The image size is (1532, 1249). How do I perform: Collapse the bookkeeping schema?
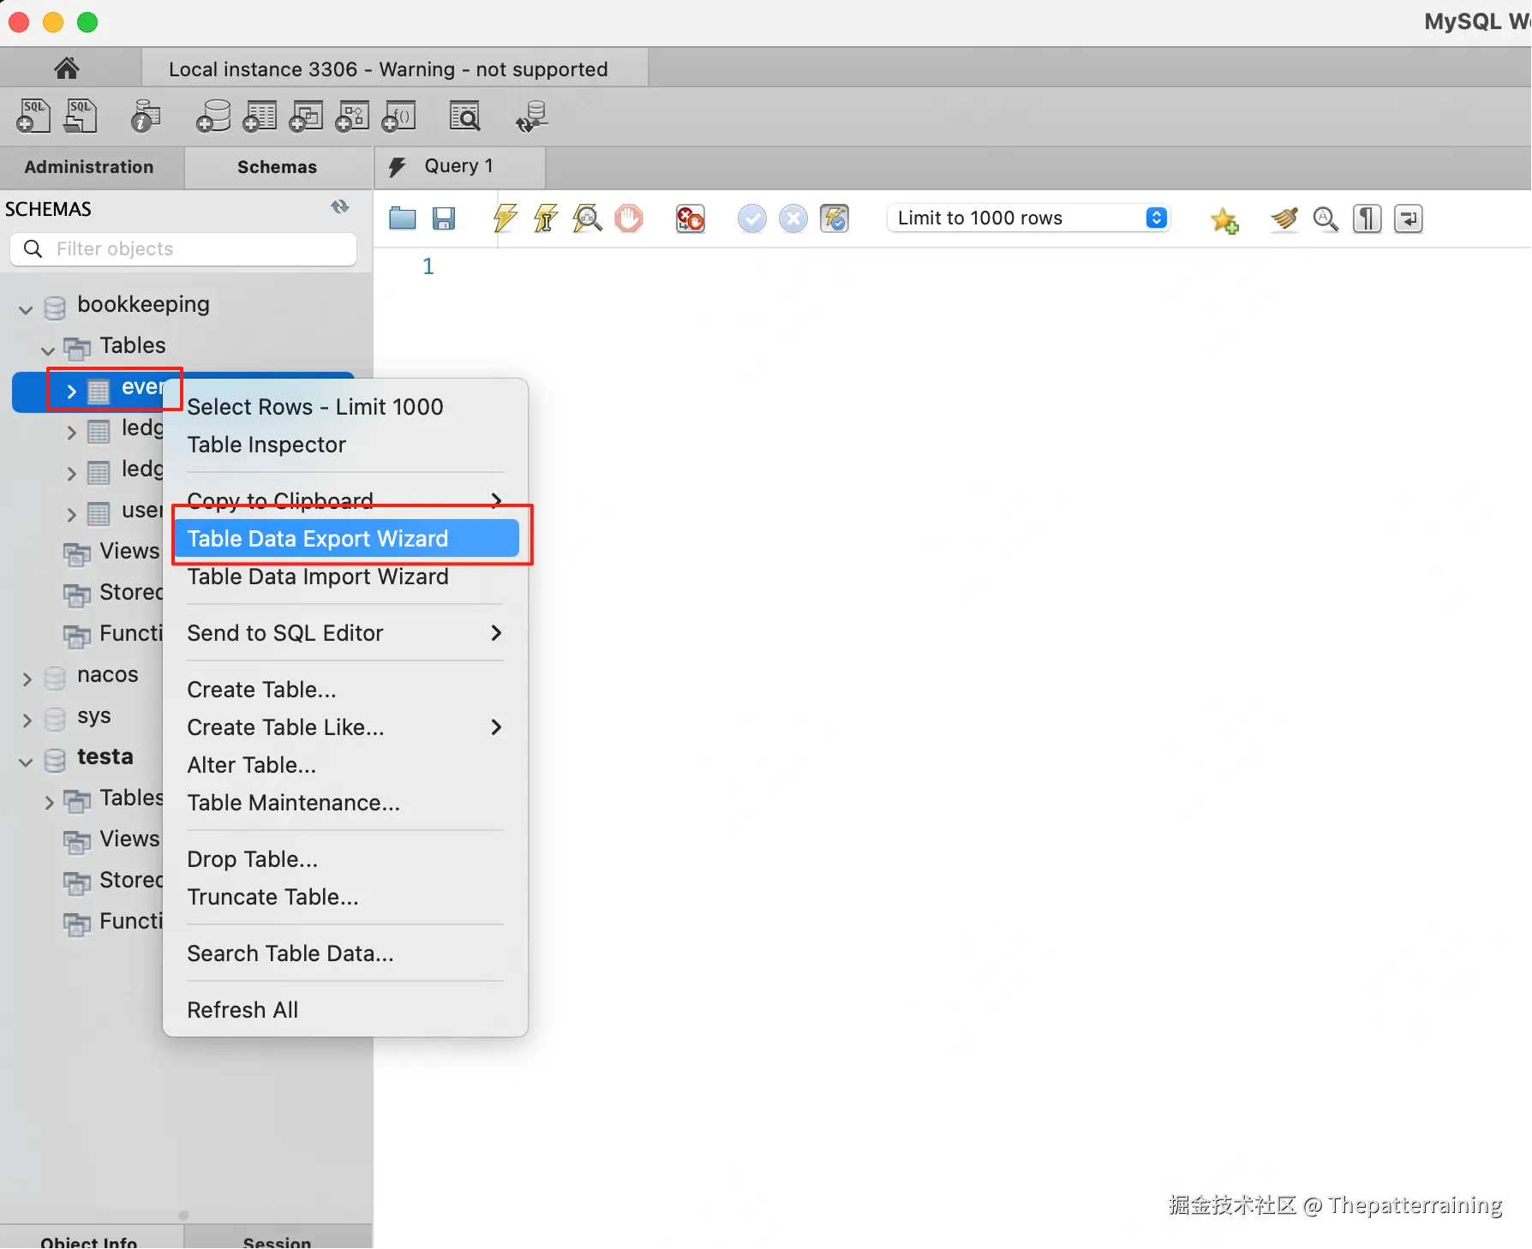point(26,308)
